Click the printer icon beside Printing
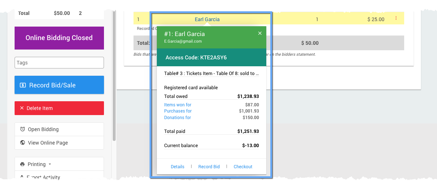The width and height of the screenshot is (437, 189). (22, 164)
